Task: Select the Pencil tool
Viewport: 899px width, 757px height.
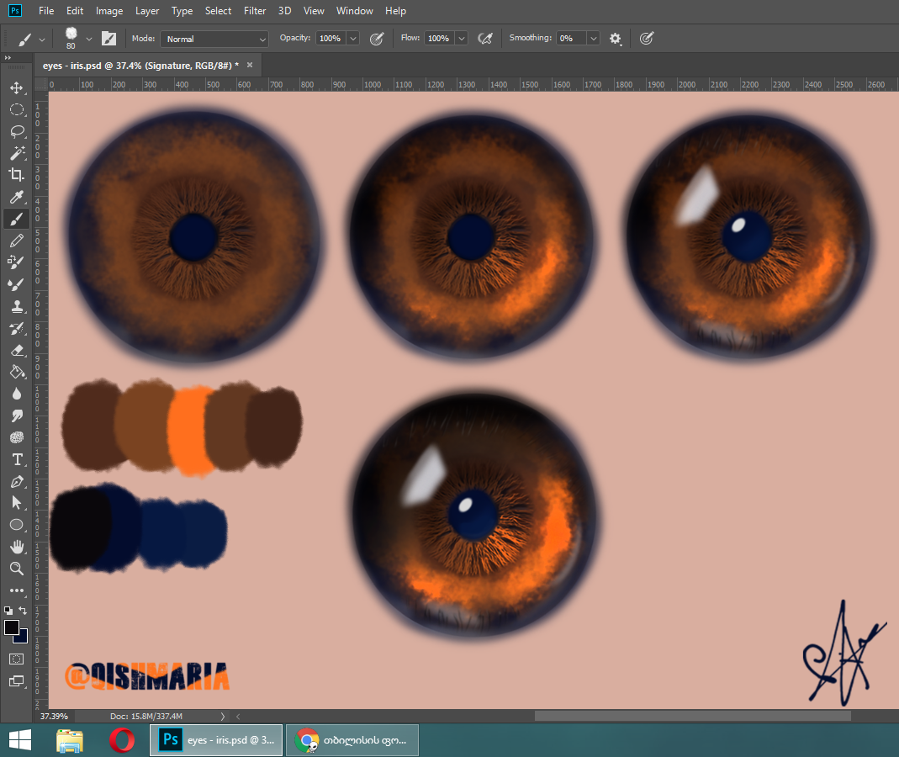Action: point(17,241)
